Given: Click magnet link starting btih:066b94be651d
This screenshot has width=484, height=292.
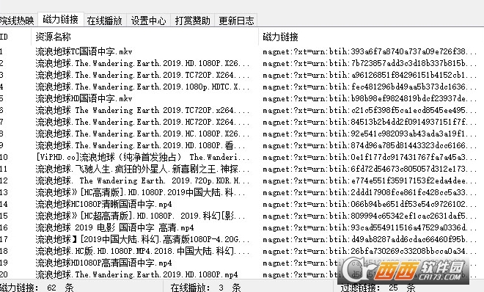Looking at the screenshot, I should 370,204.
